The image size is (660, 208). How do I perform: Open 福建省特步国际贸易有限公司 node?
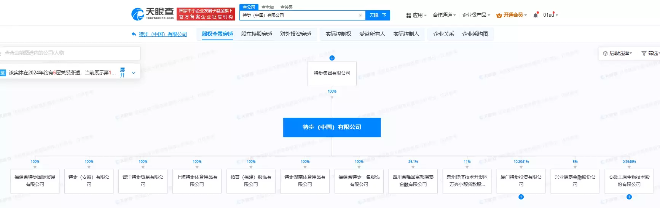[35, 181]
